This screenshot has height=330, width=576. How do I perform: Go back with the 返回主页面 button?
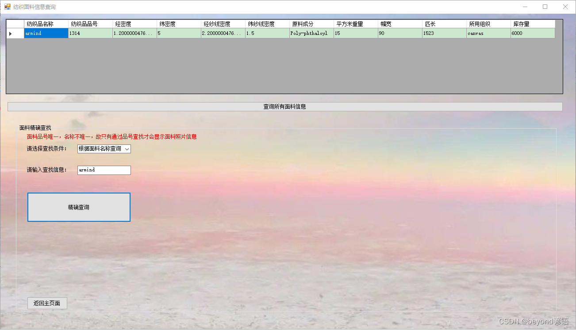click(x=47, y=303)
